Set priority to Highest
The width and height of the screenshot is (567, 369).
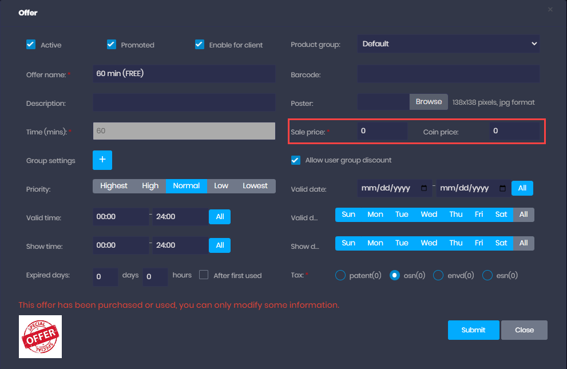coord(114,186)
